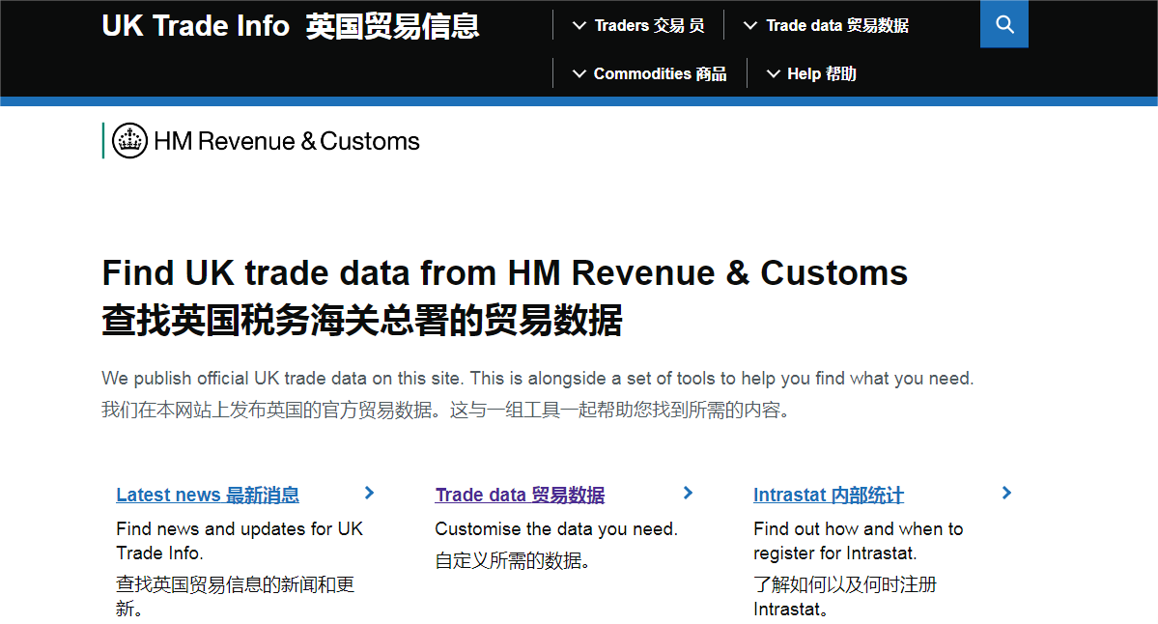Screen dimensions: 1158x624
Task: Click the arrow next to Intrastat 内部统计
Action: (1006, 493)
